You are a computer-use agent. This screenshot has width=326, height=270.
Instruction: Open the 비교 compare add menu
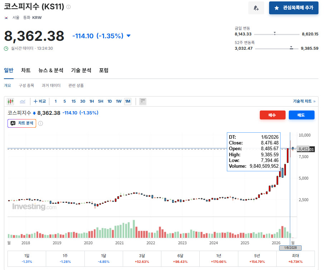(x=40, y=101)
